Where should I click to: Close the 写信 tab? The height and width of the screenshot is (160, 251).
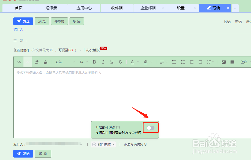click(228, 8)
